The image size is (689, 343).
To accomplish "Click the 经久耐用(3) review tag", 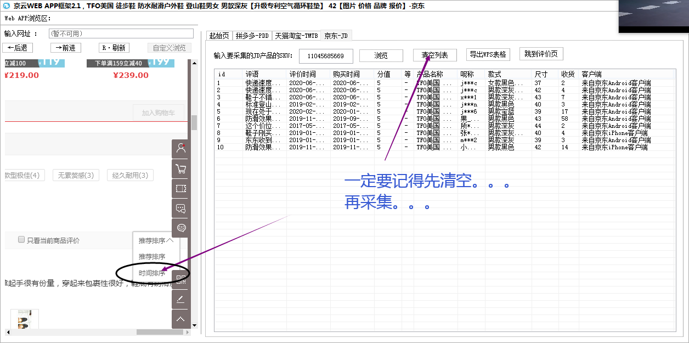I will (130, 176).
